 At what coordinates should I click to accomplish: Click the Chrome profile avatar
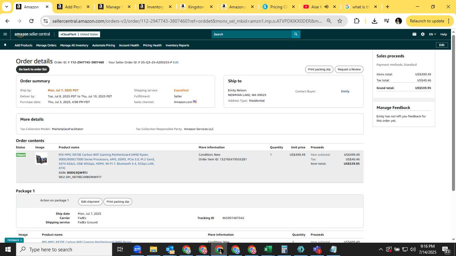coord(398,21)
